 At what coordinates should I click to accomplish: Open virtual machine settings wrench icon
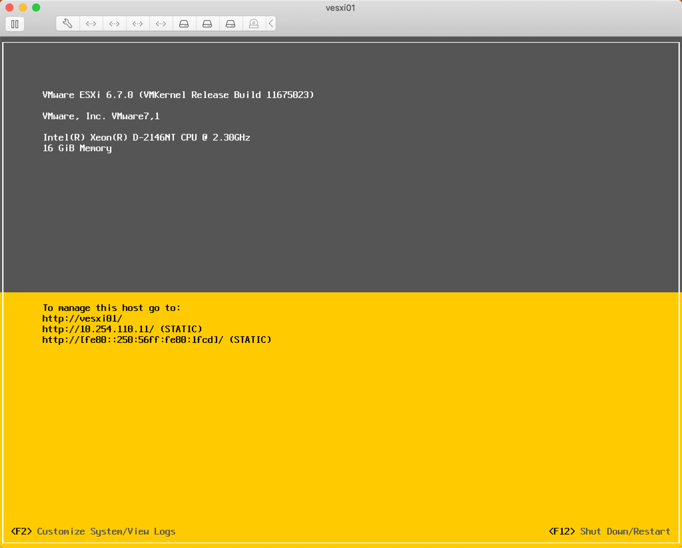(x=67, y=23)
